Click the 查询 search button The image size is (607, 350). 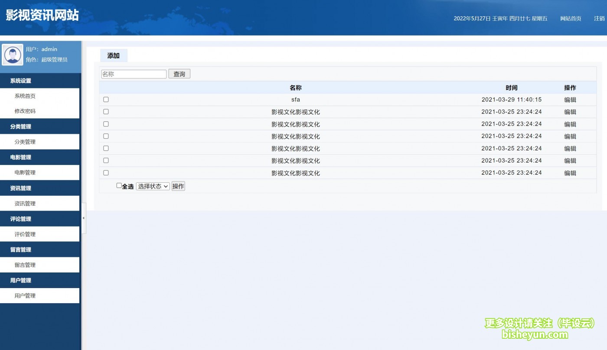coord(179,74)
